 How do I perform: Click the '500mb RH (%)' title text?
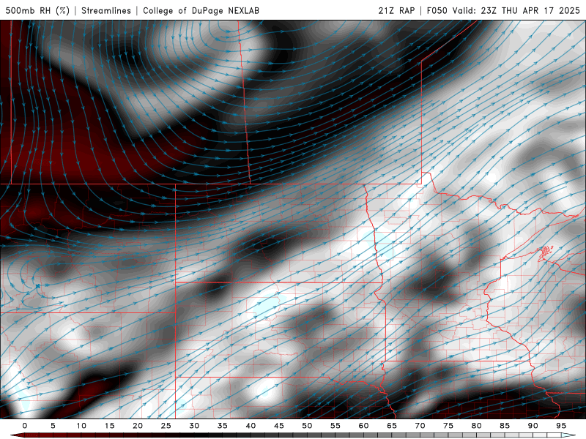click(37, 10)
